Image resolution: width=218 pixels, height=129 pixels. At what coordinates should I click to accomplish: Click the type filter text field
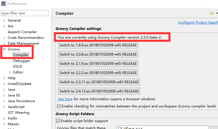click(25, 13)
